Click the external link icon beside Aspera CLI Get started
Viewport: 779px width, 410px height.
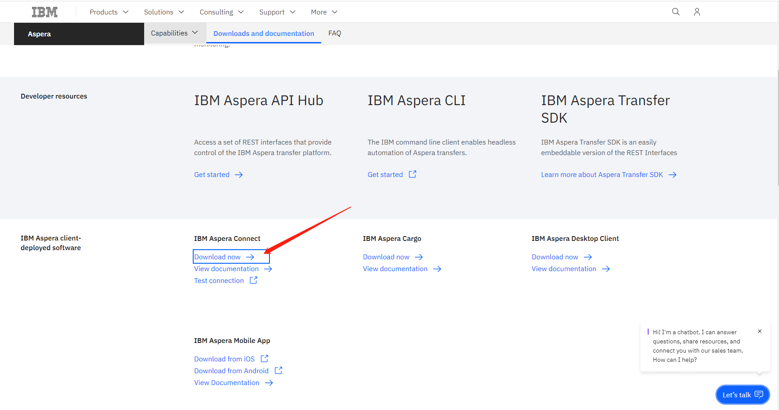412,174
